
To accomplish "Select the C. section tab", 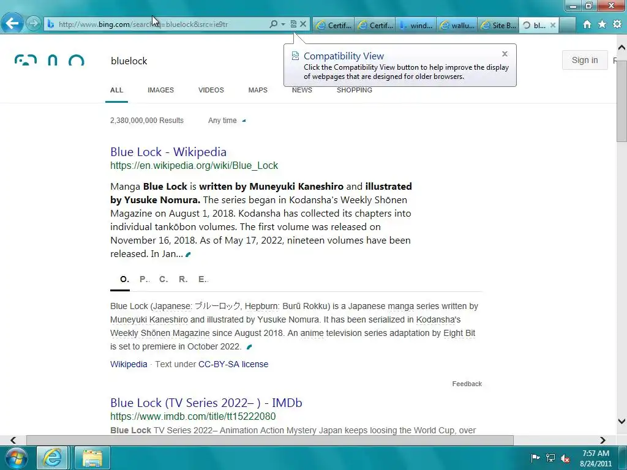I will click(163, 279).
